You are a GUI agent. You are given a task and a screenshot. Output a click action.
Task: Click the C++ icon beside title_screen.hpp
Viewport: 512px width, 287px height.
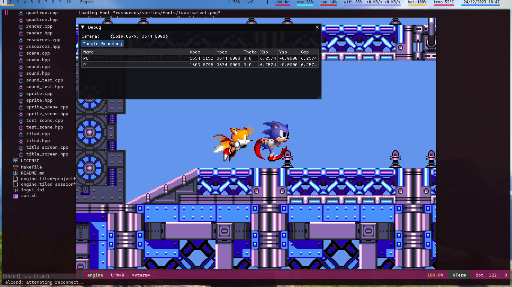tap(21, 154)
